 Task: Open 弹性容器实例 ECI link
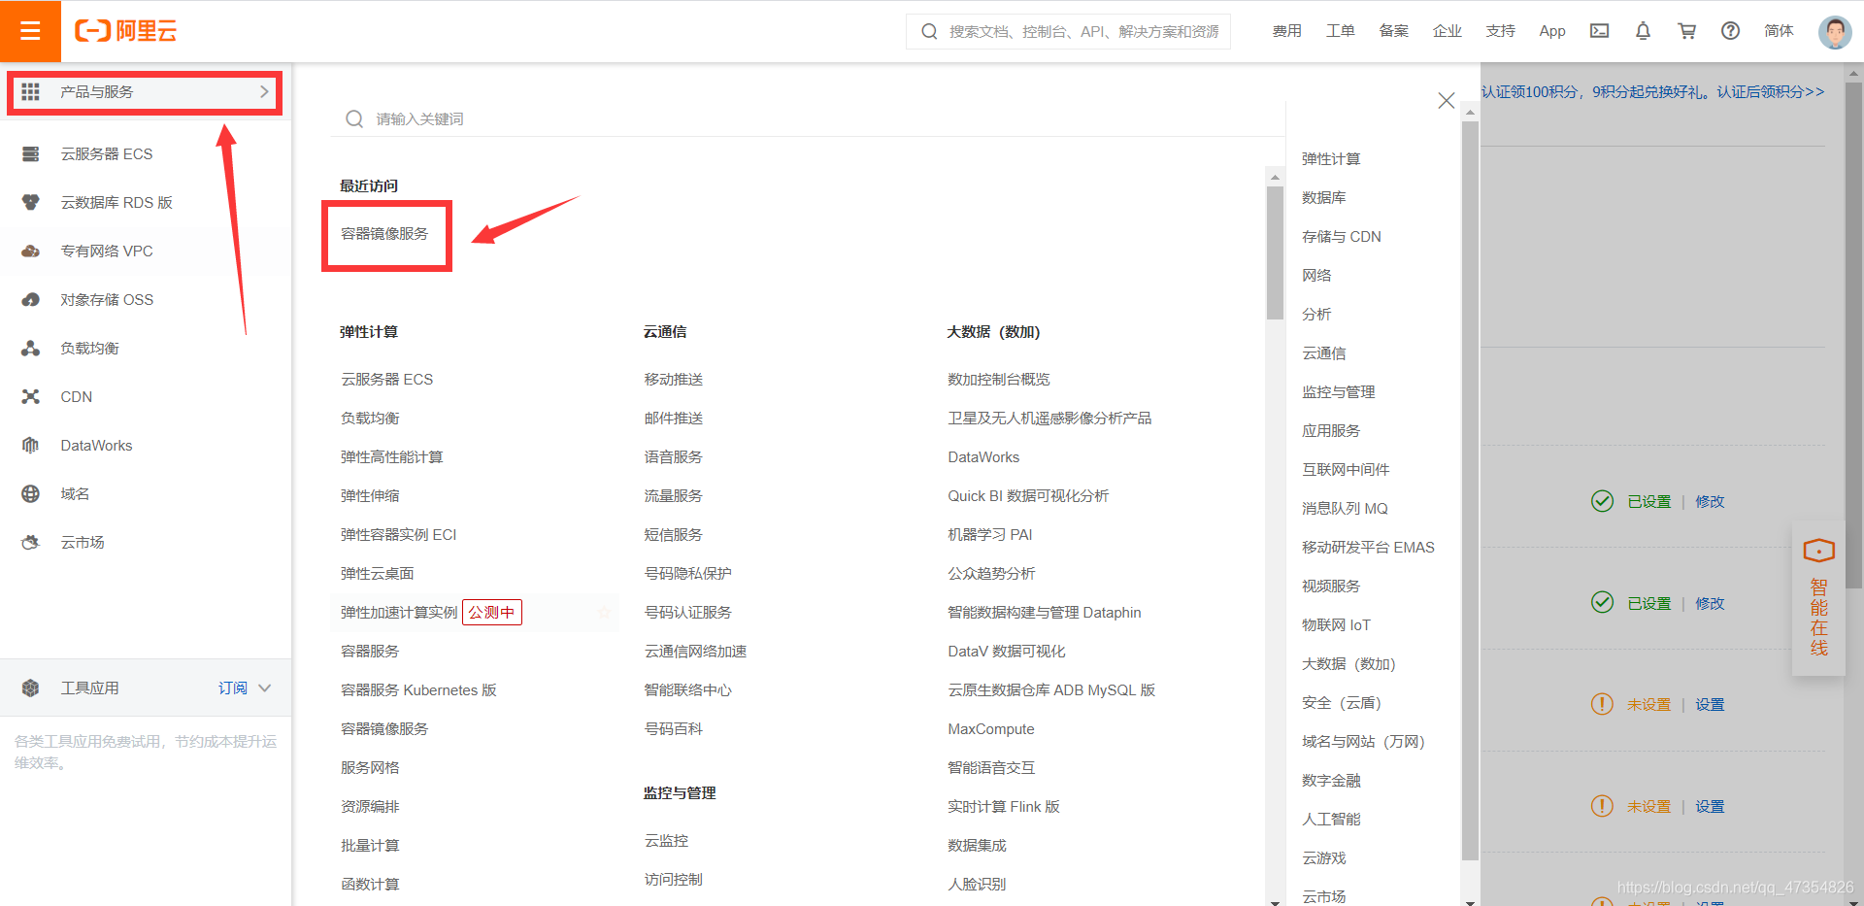pos(399,534)
